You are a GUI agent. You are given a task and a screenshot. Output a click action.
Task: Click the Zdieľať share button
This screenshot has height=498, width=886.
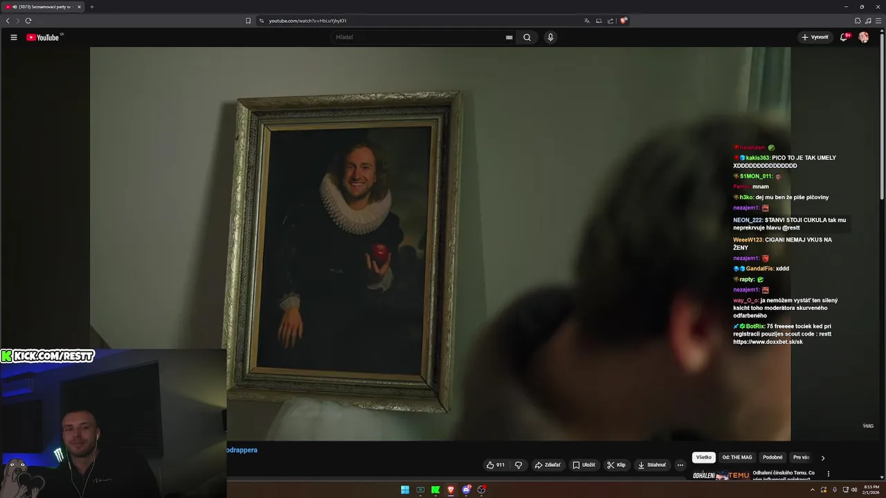548,465
